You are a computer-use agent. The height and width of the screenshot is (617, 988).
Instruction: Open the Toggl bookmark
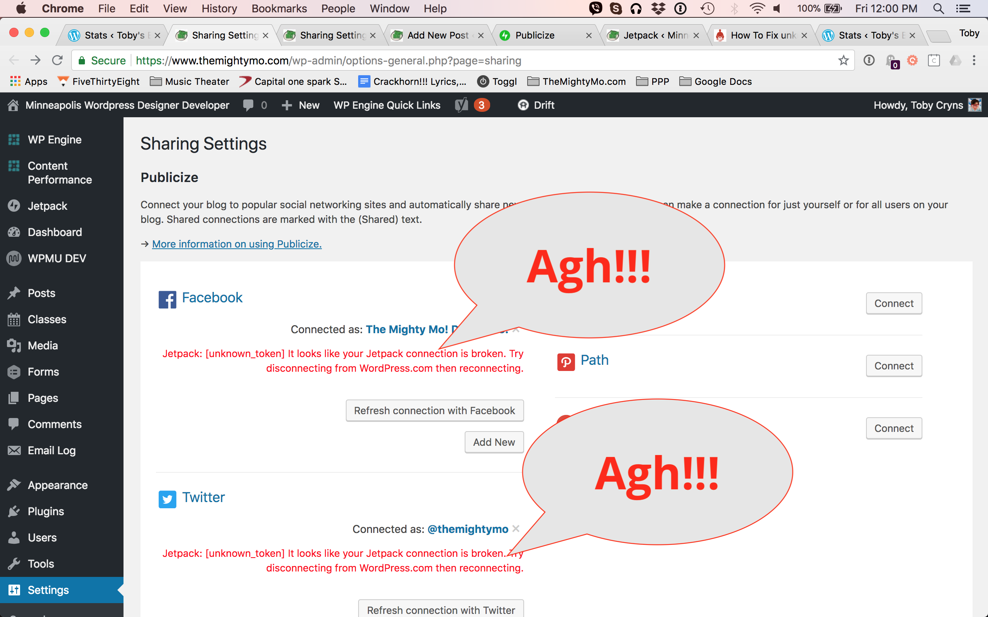click(497, 82)
